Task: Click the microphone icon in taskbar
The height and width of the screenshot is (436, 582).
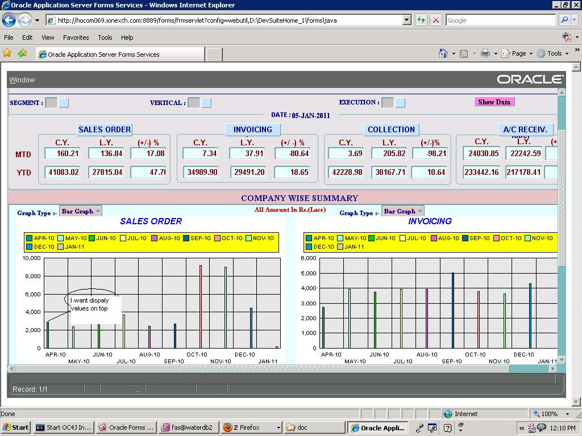Action: (x=420, y=428)
